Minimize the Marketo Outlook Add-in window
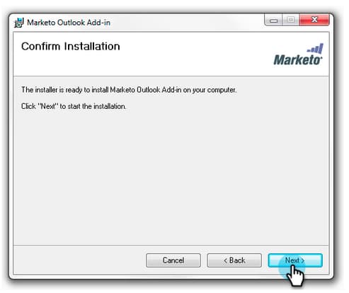The height and width of the screenshot is (293, 349). click(x=273, y=20)
